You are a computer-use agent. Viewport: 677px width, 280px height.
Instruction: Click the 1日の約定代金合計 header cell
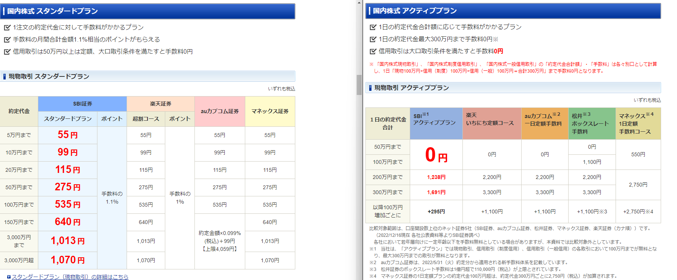point(388,123)
